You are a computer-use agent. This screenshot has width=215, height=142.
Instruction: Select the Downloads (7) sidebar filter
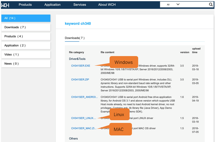point(26,27)
